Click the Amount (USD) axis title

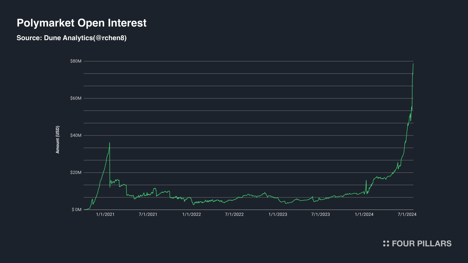tap(58, 140)
